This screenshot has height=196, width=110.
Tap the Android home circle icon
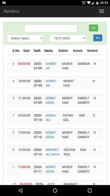coord(55,190)
